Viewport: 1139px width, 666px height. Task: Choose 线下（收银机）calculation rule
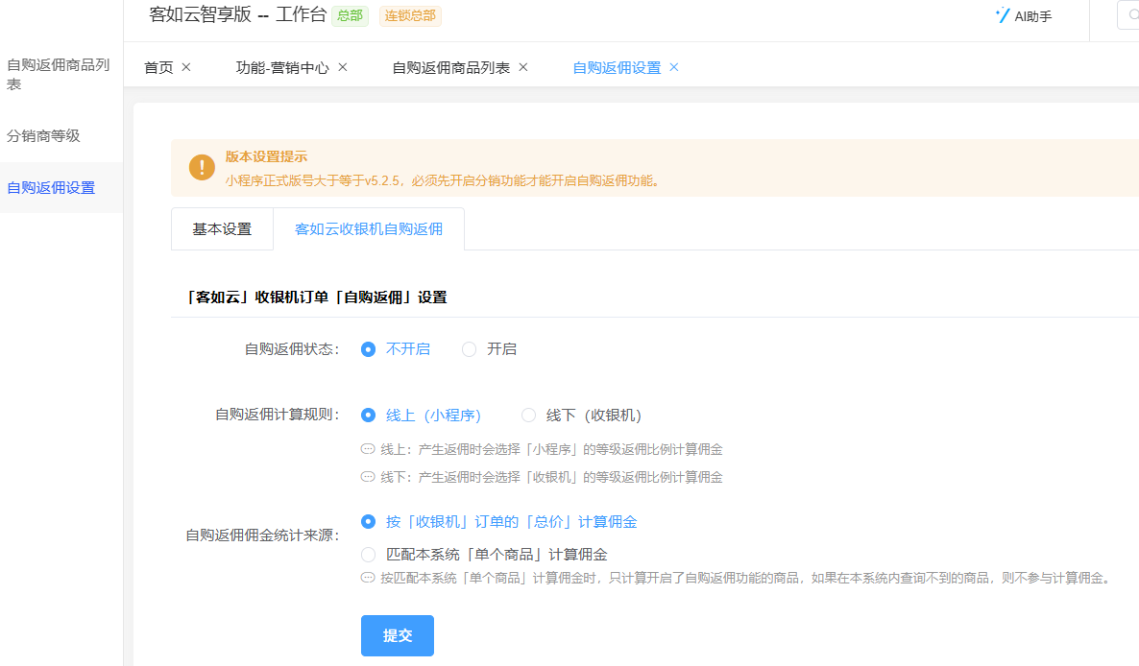click(x=528, y=416)
